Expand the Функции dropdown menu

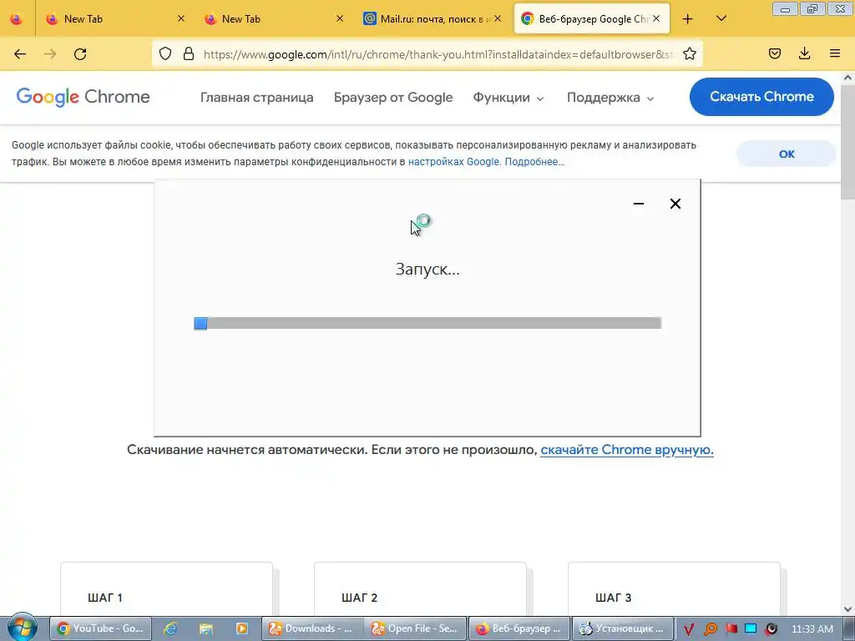508,98
